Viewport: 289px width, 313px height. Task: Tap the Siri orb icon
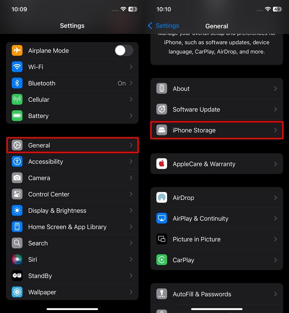click(17, 259)
